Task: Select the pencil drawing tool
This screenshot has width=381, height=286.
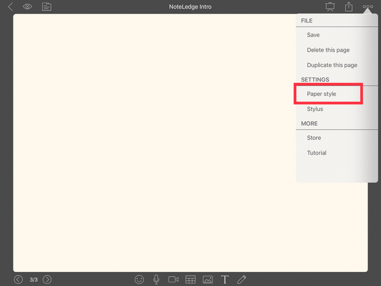Action: [x=242, y=279]
